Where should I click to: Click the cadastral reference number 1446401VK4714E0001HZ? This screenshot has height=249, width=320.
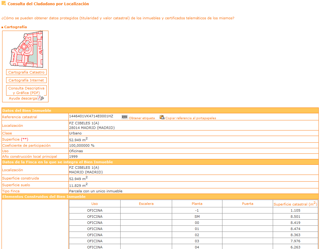(91, 116)
